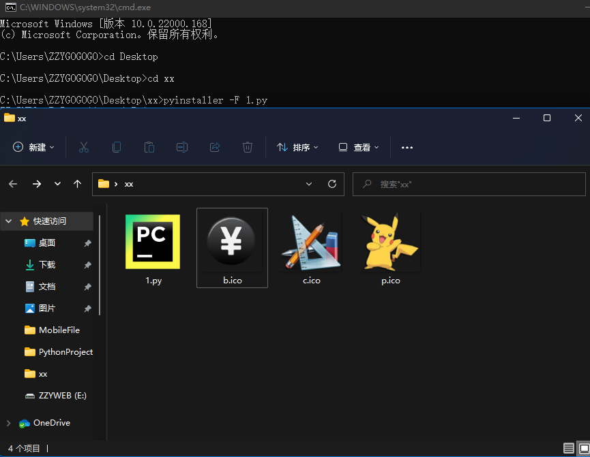Click the Copy icon in Explorer toolbar
This screenshot has height=457, width=590.
117,147
